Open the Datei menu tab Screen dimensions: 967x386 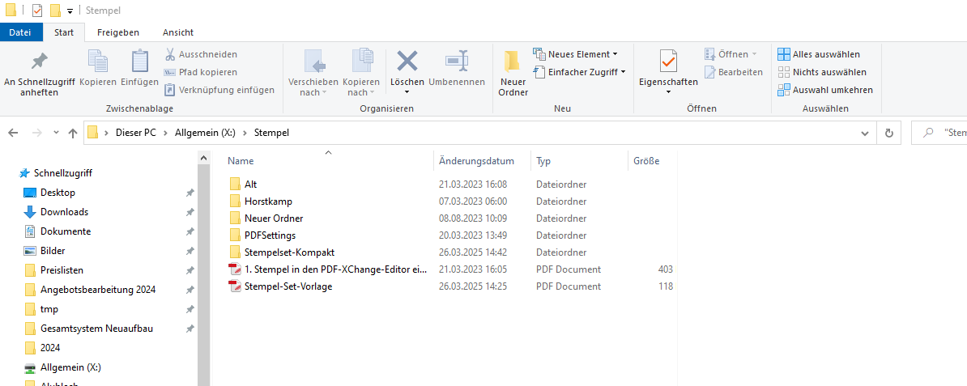point(20,32)
